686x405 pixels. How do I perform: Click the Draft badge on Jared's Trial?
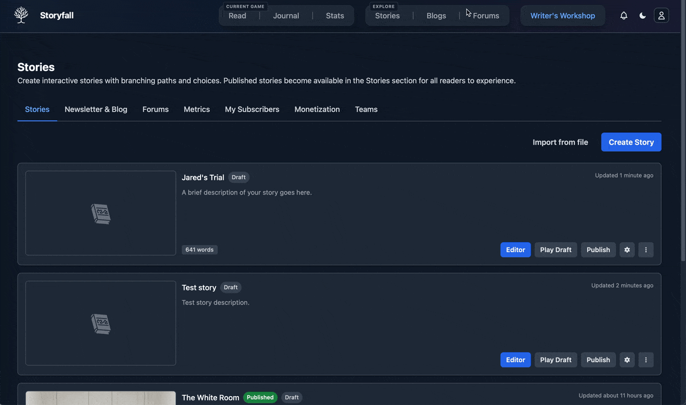tap(238, 178)
